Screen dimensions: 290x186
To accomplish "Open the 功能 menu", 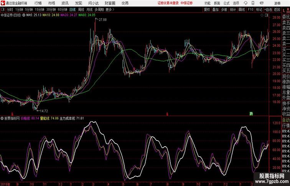I will click(207, 3).
